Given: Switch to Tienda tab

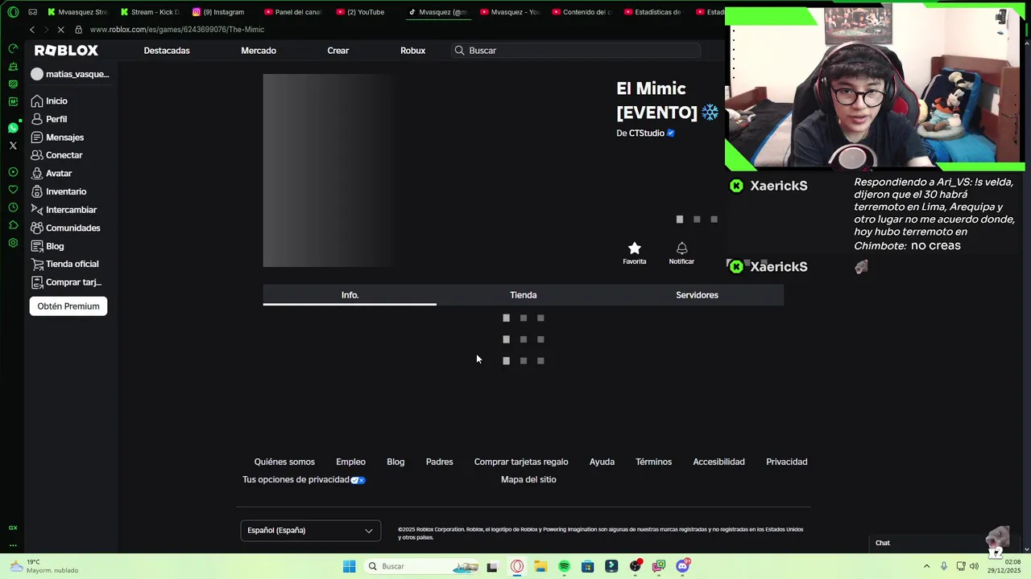Looking at the screenshot, I should [524, 295].
